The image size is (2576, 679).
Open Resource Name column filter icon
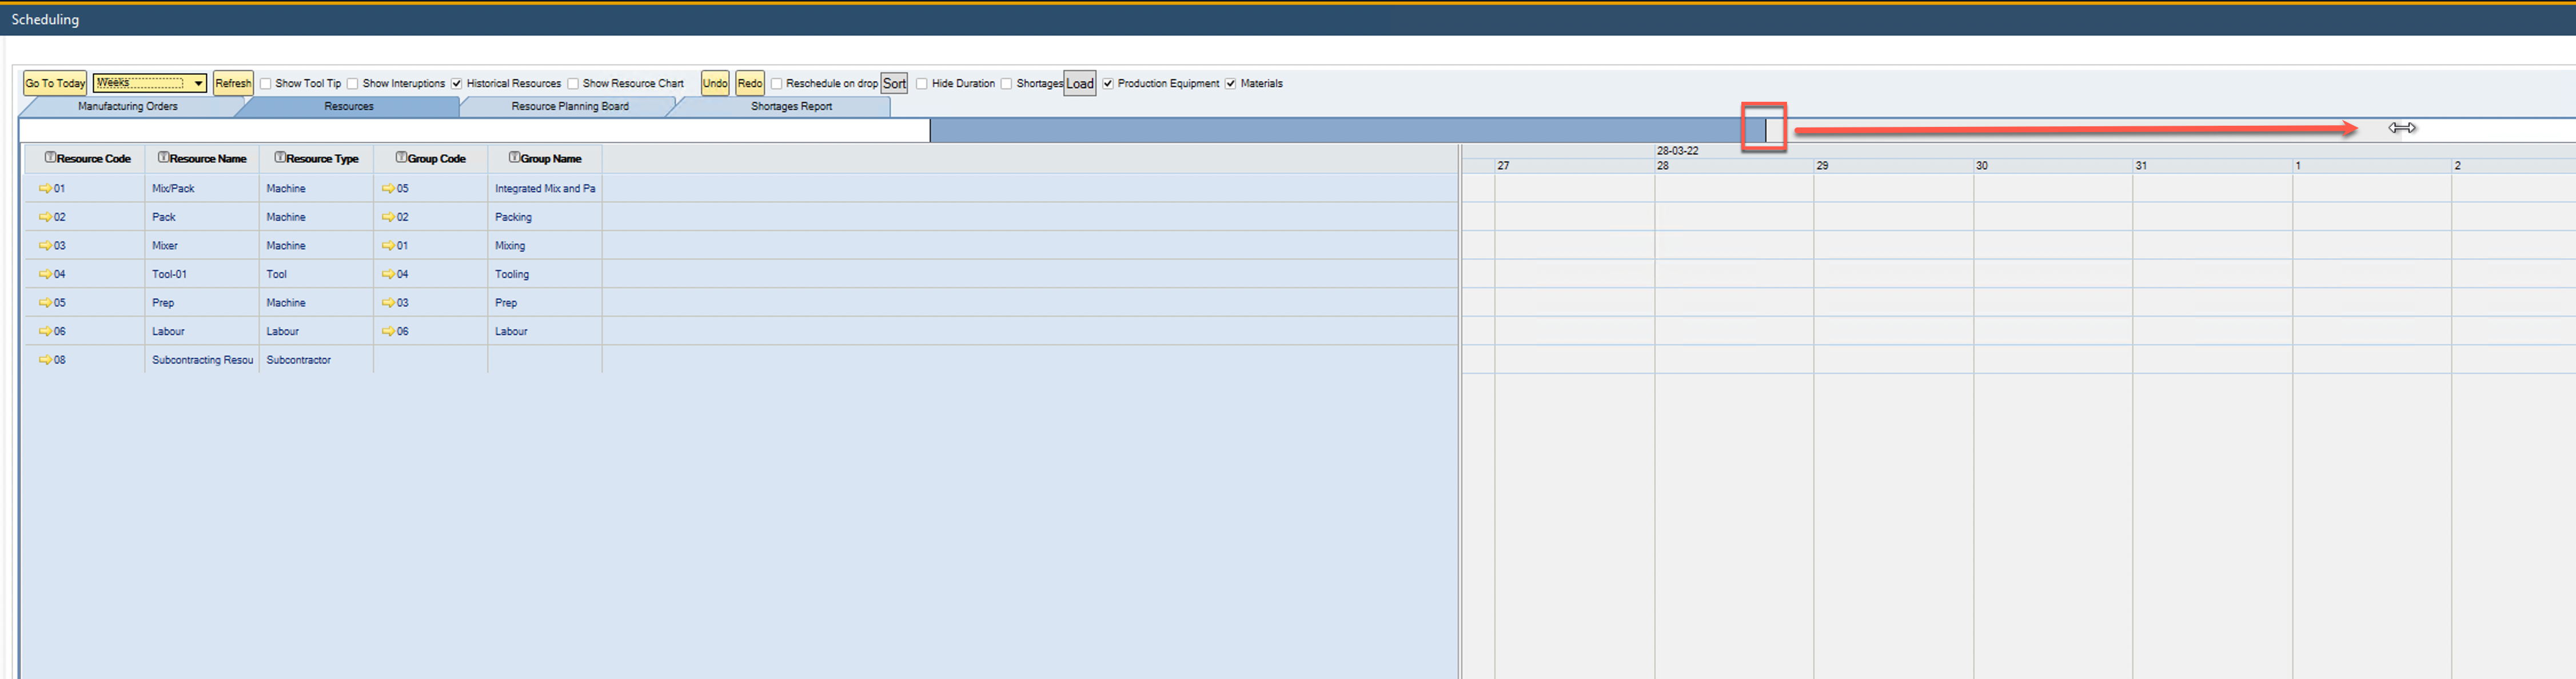[x=163, y=158]
